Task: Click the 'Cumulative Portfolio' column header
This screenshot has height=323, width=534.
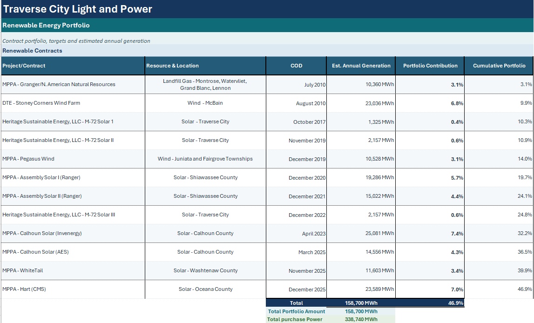Action: pyautogui.click(x=499, y=66)
